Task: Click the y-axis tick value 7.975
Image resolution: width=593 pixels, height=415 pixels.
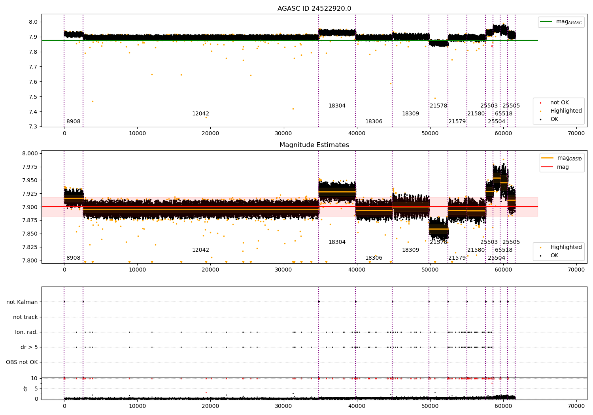Action: click(30, 167)
